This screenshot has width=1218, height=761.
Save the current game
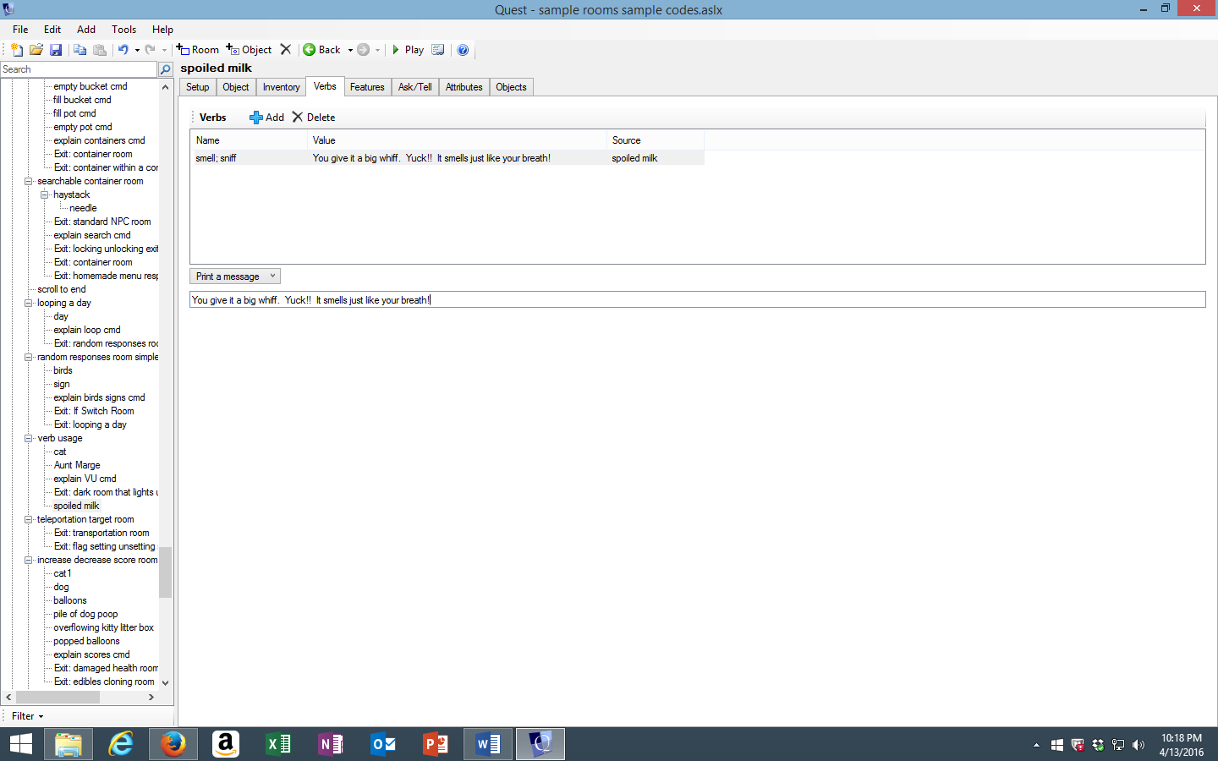click(x=56, y=49)
